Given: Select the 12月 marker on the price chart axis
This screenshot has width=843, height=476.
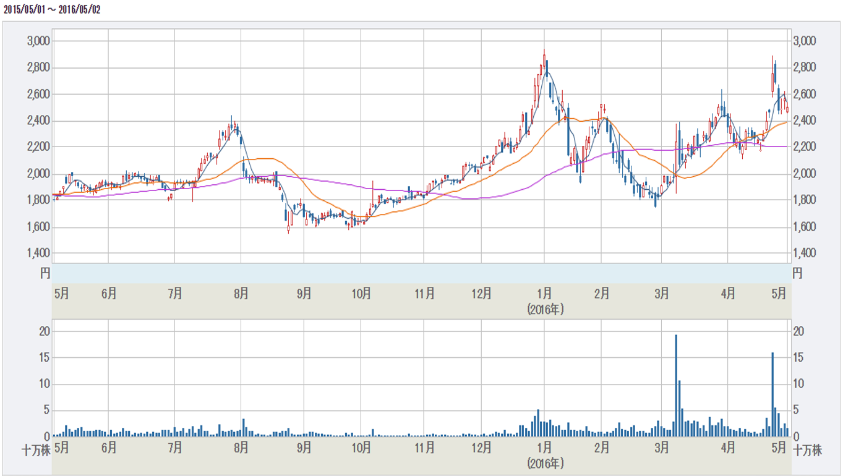Looking at the screenshot, I should click(x=481, y=293).
